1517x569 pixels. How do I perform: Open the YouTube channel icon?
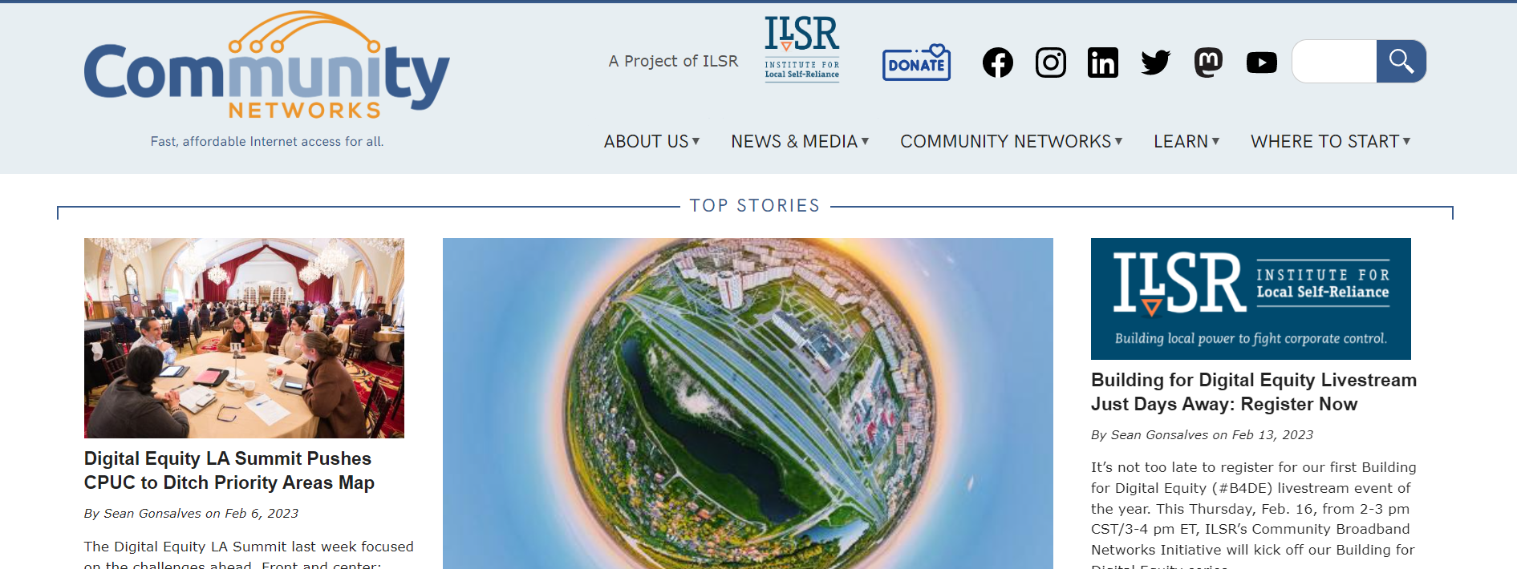[1261, 63]
